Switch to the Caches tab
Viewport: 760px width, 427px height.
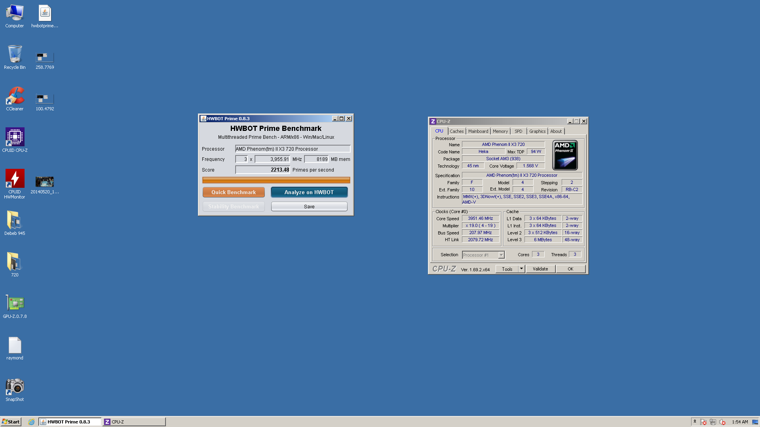(456, 131)
